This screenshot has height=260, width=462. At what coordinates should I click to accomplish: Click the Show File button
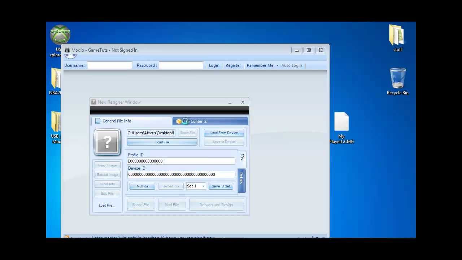click(x=187, y=133)
